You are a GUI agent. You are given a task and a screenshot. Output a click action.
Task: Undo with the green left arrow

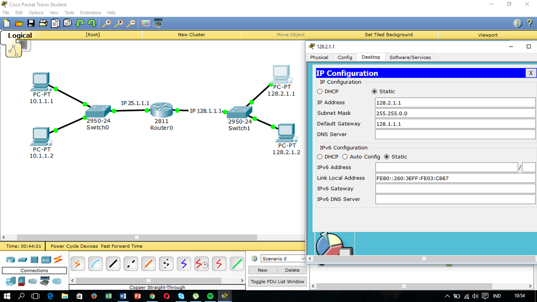tap(80, 23)
